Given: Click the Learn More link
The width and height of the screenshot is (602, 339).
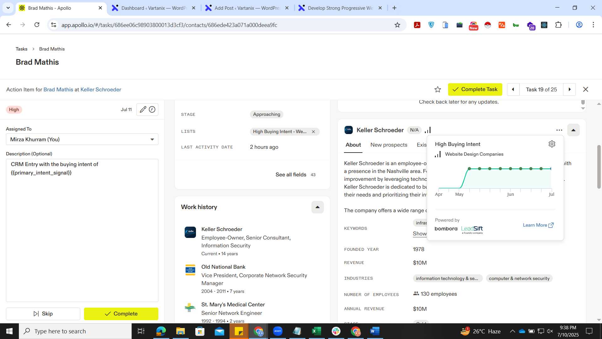Looking at the screenshot, I should click(538, 225).
